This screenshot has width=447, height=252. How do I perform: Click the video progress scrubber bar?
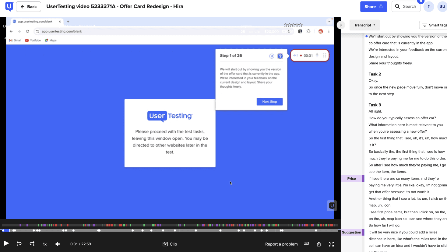coord(170,230)
